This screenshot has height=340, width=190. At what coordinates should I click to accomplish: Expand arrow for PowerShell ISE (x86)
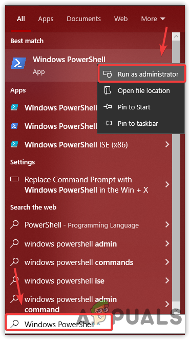coord(167,144)
